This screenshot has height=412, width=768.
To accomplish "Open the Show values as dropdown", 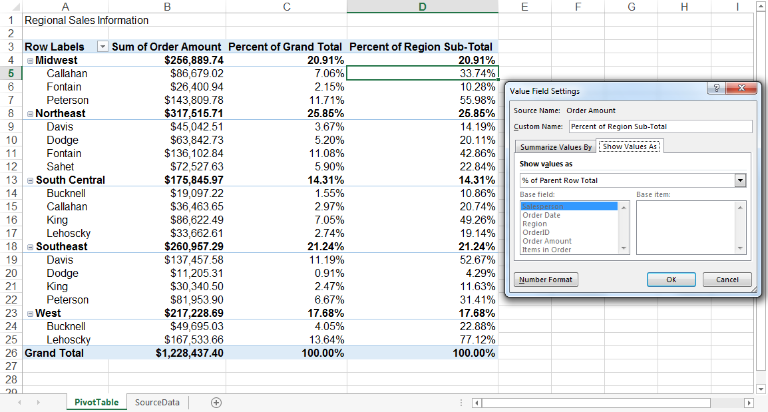I will (739, 180).
